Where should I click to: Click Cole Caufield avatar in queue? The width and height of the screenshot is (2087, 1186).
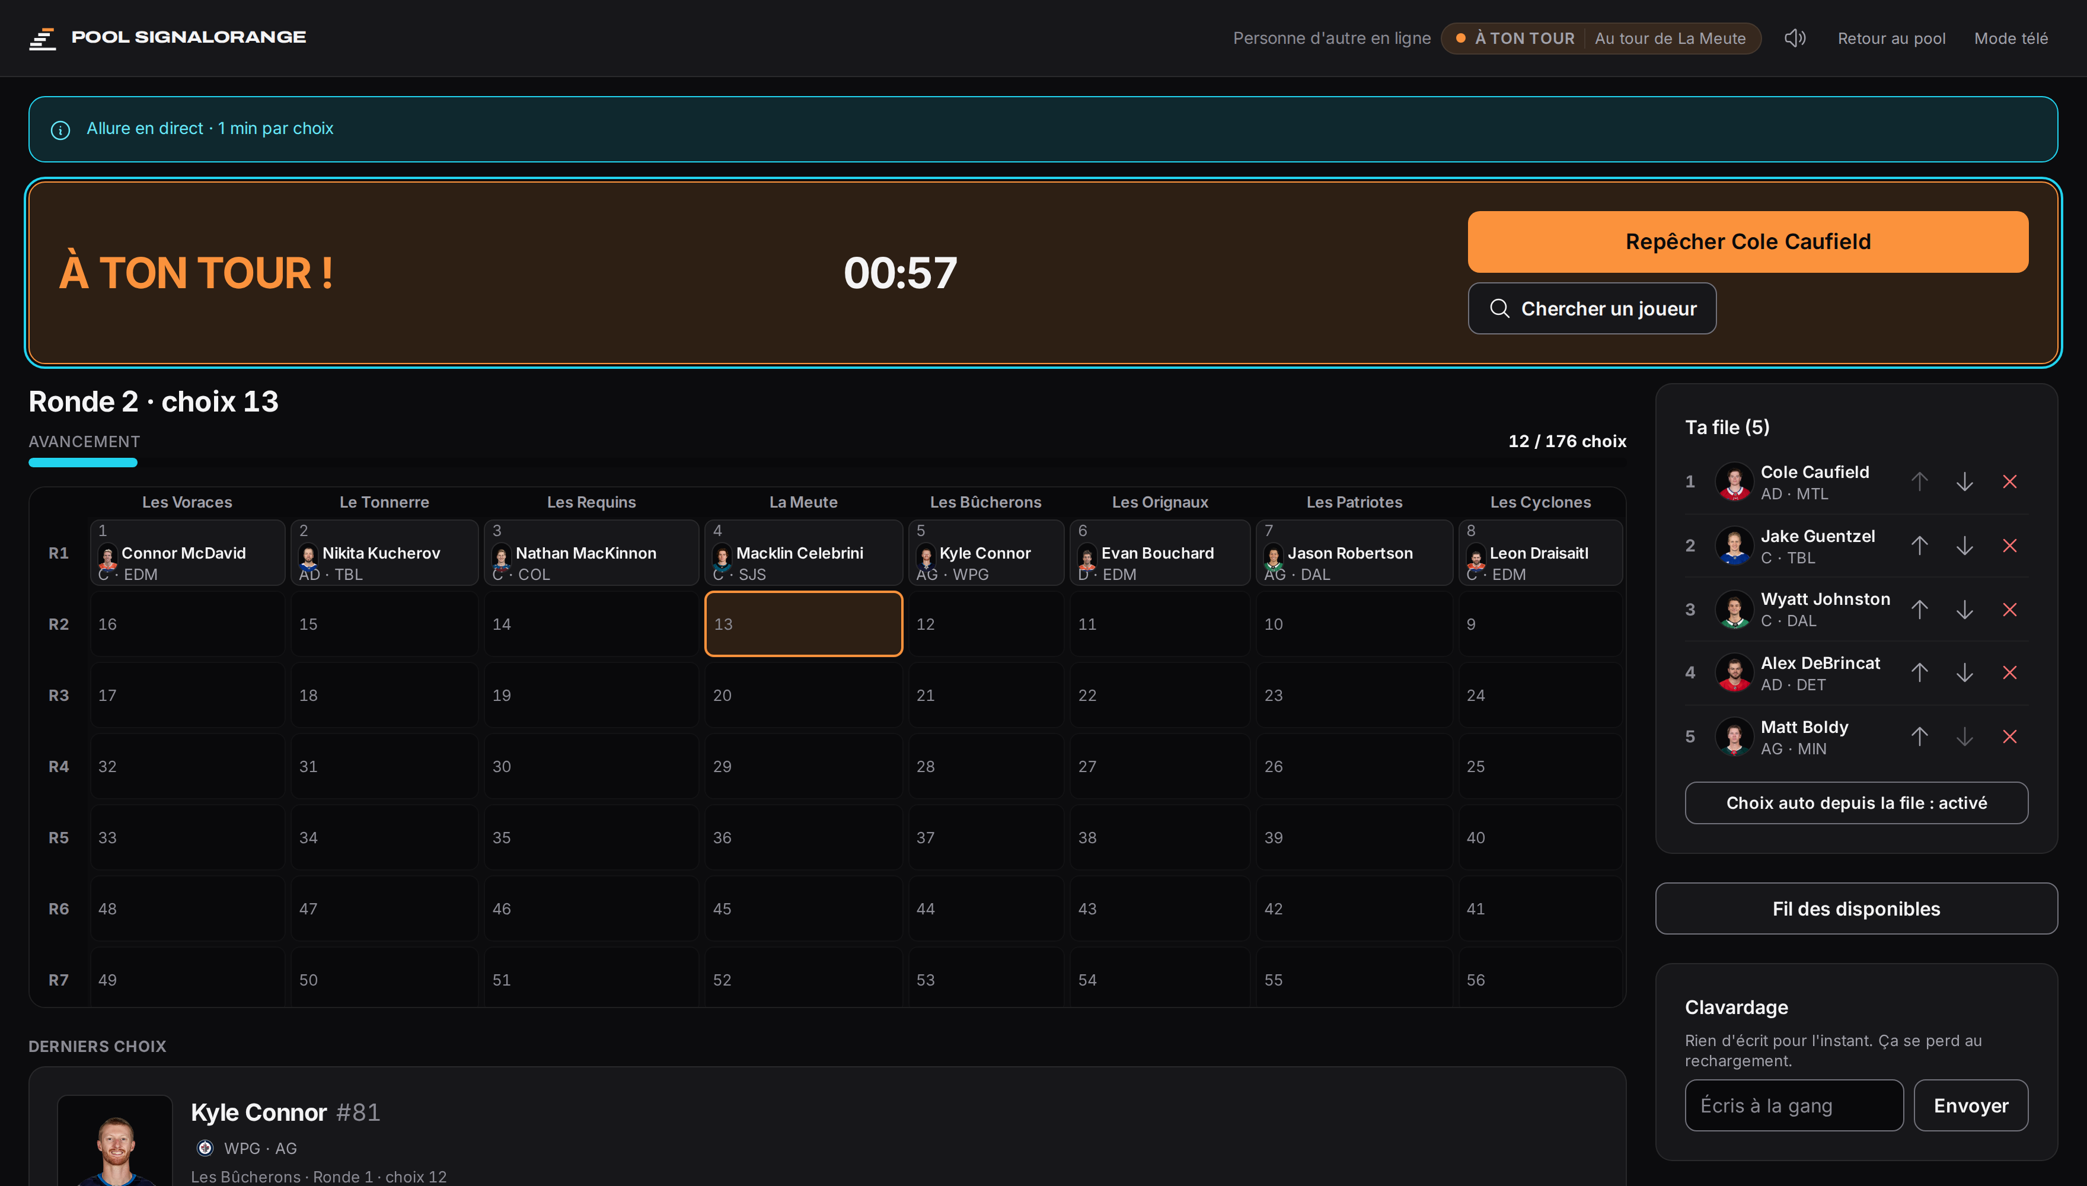[1734, 482]
